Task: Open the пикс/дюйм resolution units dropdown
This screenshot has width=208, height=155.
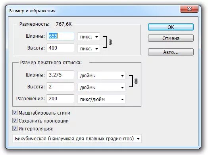Action: pos(102,99)
